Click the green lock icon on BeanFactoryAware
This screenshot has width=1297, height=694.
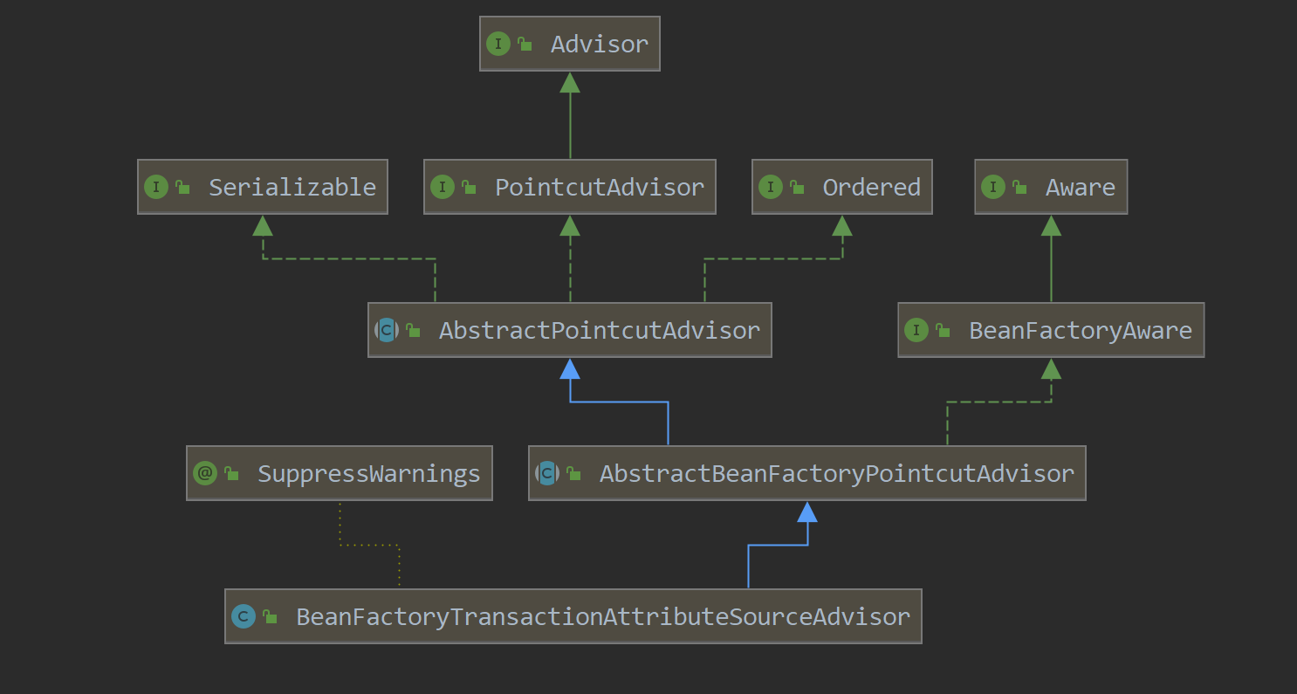[x=943, y=331]
